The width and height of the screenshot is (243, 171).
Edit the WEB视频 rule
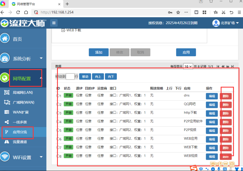click(x=212, y=157)
